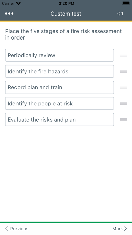The image size is (132, 235).
Task: Select the Identify the people at risk box
Action: pos(60,103)
